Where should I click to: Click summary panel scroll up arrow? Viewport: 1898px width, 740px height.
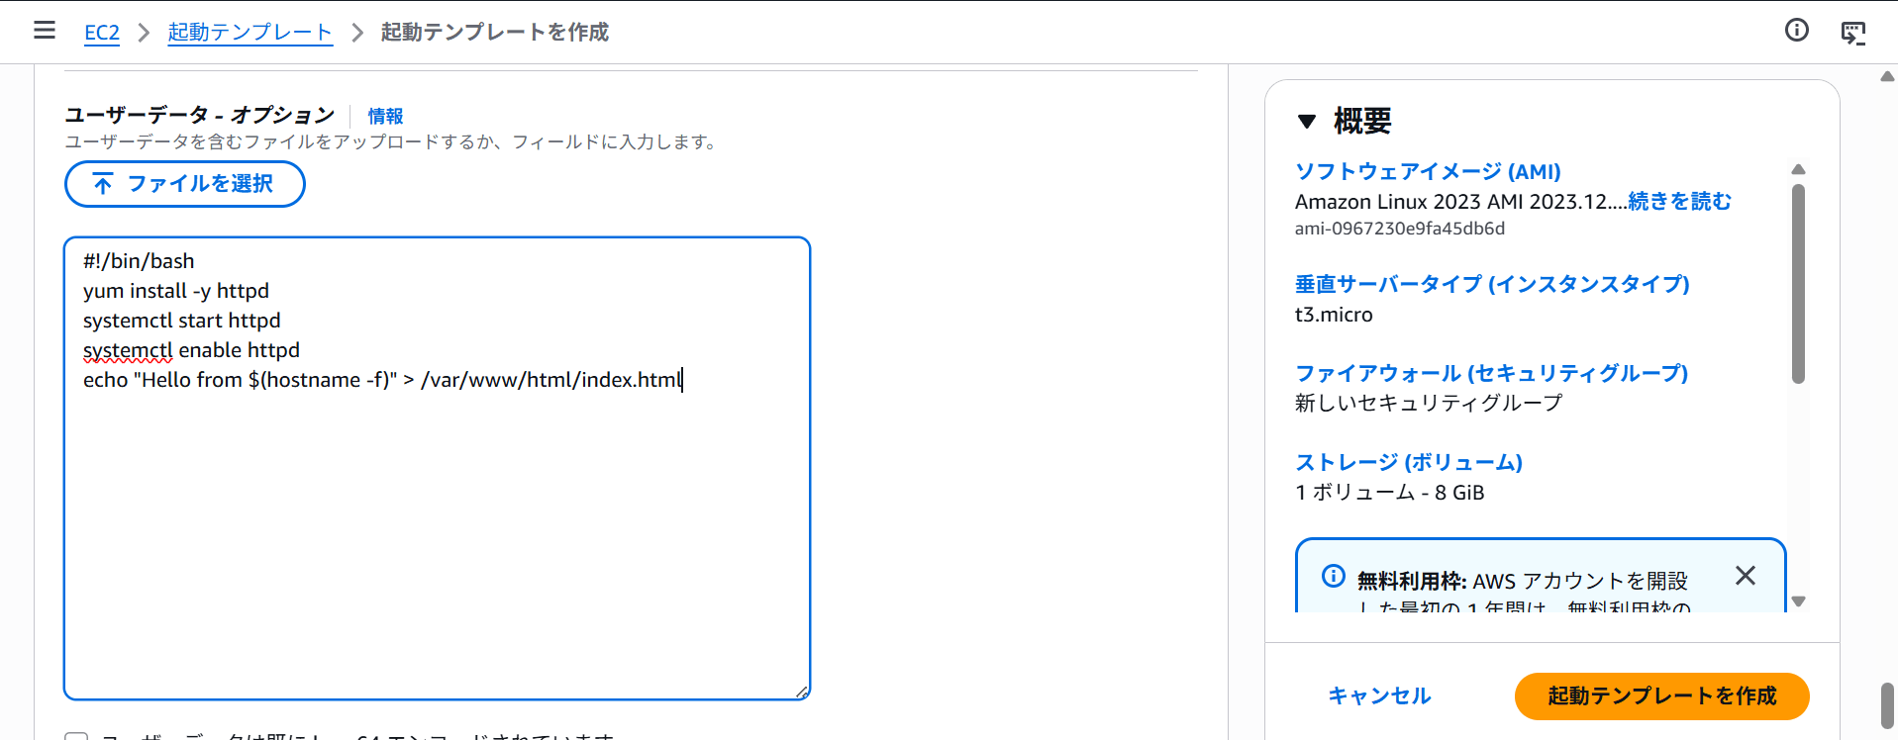(1799, 169)
